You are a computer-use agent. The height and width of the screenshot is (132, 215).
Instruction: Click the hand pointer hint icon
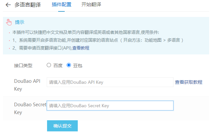[9, 22]
